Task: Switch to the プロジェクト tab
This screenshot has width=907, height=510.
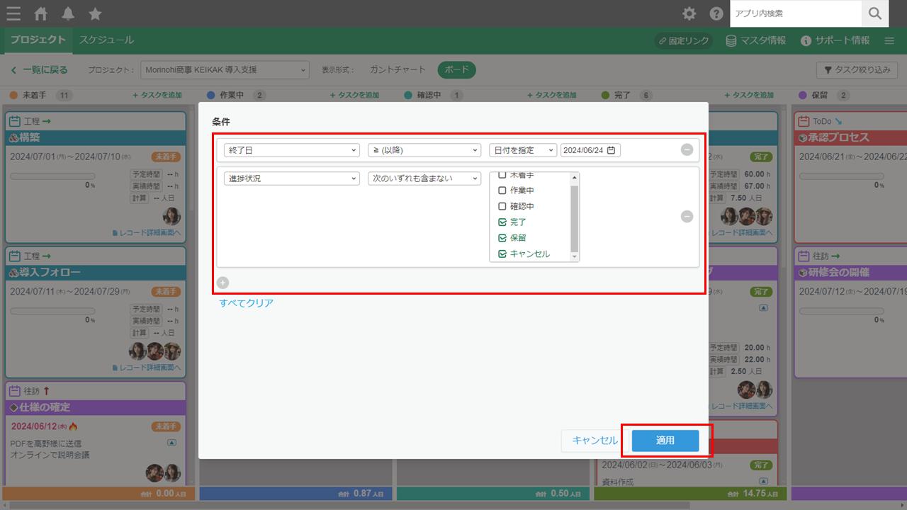Action: coord(38,40)
